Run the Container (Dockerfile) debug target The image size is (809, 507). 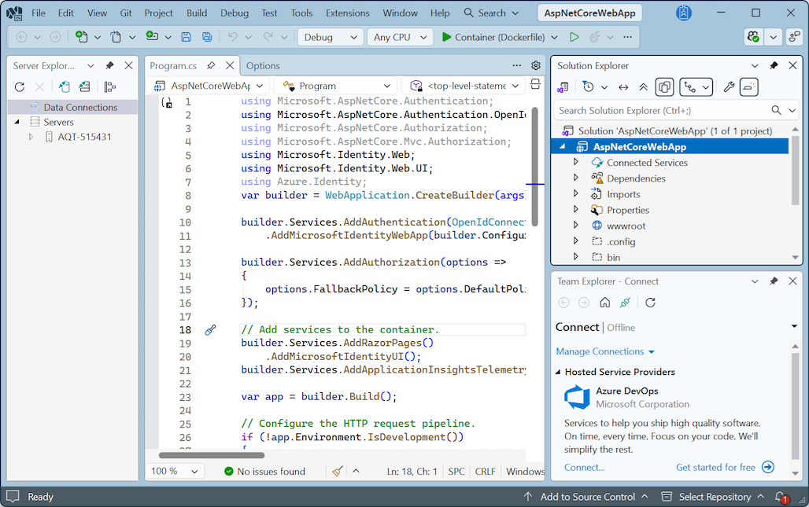click(446, 37)
